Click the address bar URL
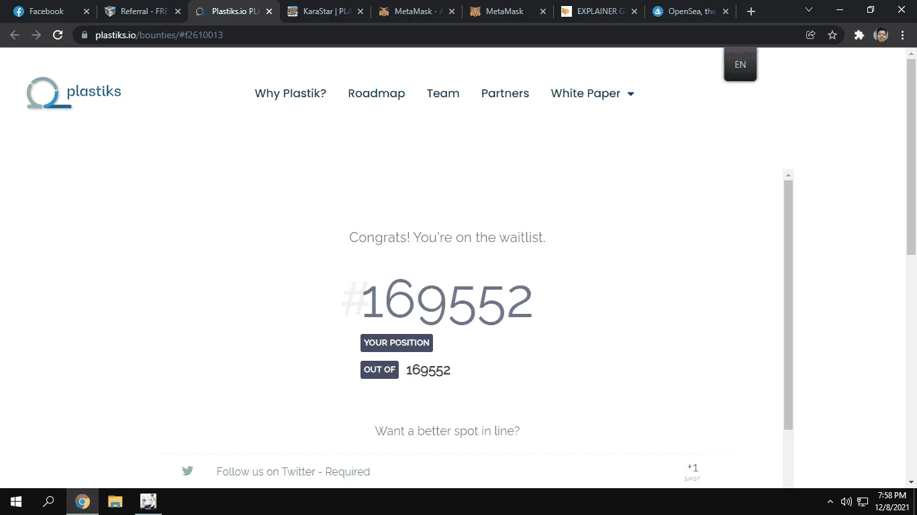Image resolution: width=917 pixels, height=515 pixels. 158,35
